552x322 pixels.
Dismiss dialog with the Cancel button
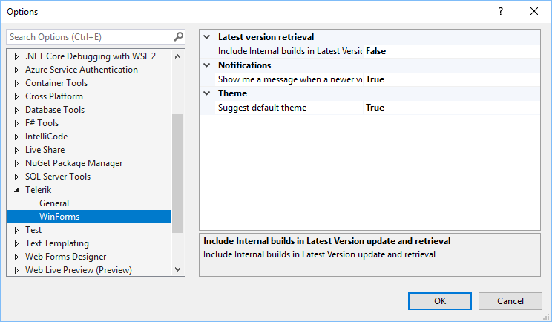[x=510, y=301]
